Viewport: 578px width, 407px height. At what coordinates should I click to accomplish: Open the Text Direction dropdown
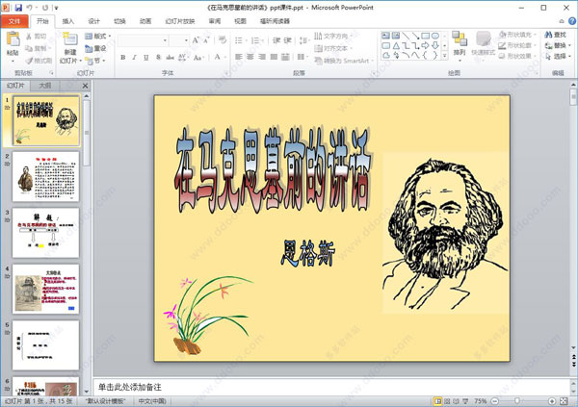coord(333,37)
